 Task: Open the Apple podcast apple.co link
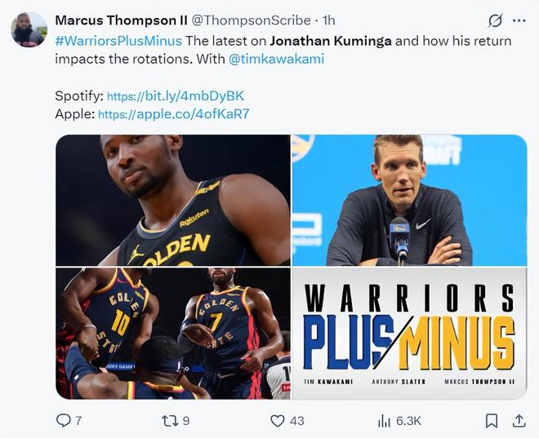174,113
